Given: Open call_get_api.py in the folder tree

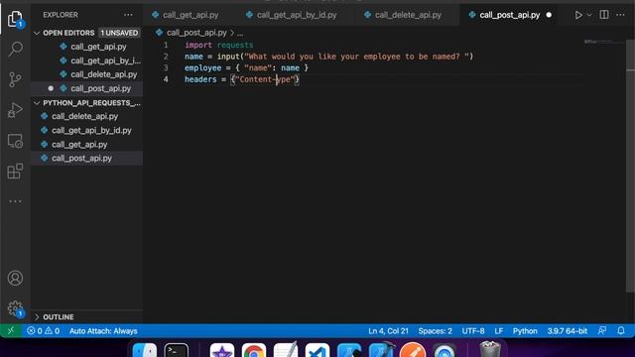Looking at the screenshot, I should [x=79, y=144].
